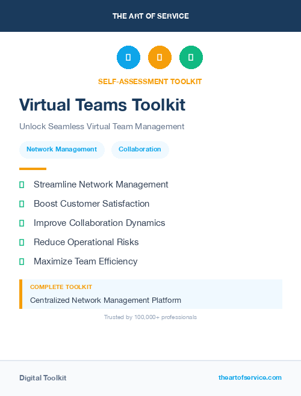Click the blue circle icon
Image resolution: width=301 pixels, height=396 pixels.
coord(128,57)
